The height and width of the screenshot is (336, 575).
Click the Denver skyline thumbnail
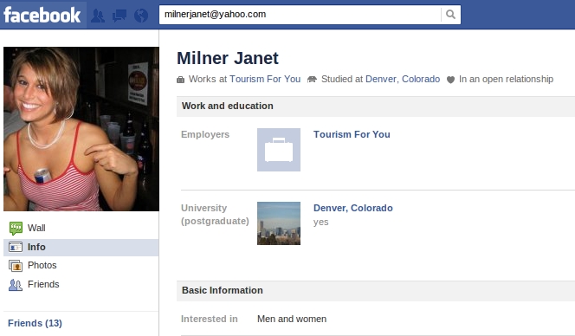tap(279, 223)
